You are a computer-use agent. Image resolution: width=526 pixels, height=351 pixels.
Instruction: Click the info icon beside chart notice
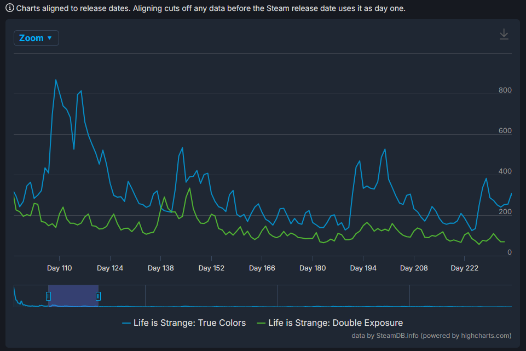[10, 8]
